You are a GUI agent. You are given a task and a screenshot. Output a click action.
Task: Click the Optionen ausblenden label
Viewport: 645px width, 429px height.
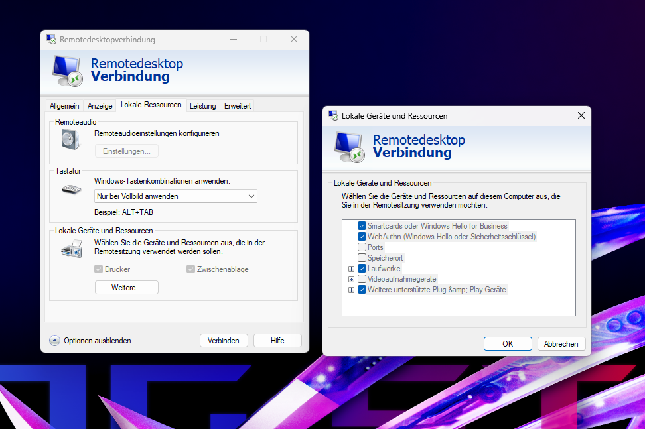coord(98,341)
